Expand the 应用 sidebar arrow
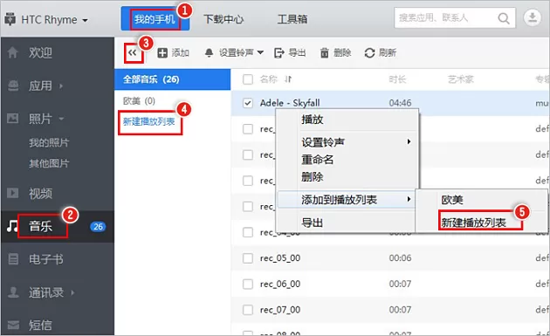 [x=61, y=86]
